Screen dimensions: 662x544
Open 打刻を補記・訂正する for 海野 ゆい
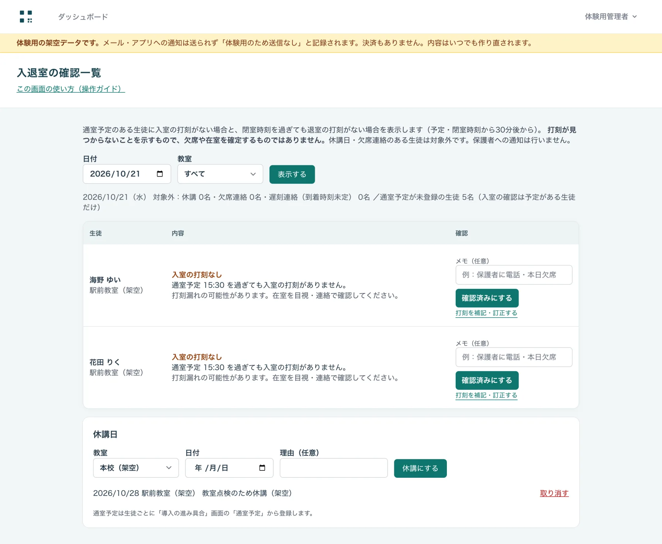click(x=486, y=313)
